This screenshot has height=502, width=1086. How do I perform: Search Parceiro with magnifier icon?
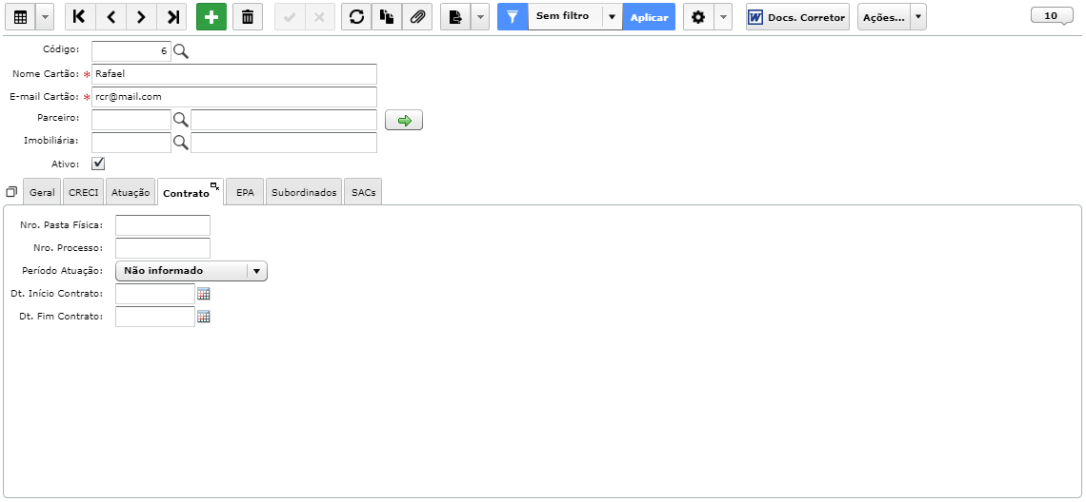[x=181, y=120]
